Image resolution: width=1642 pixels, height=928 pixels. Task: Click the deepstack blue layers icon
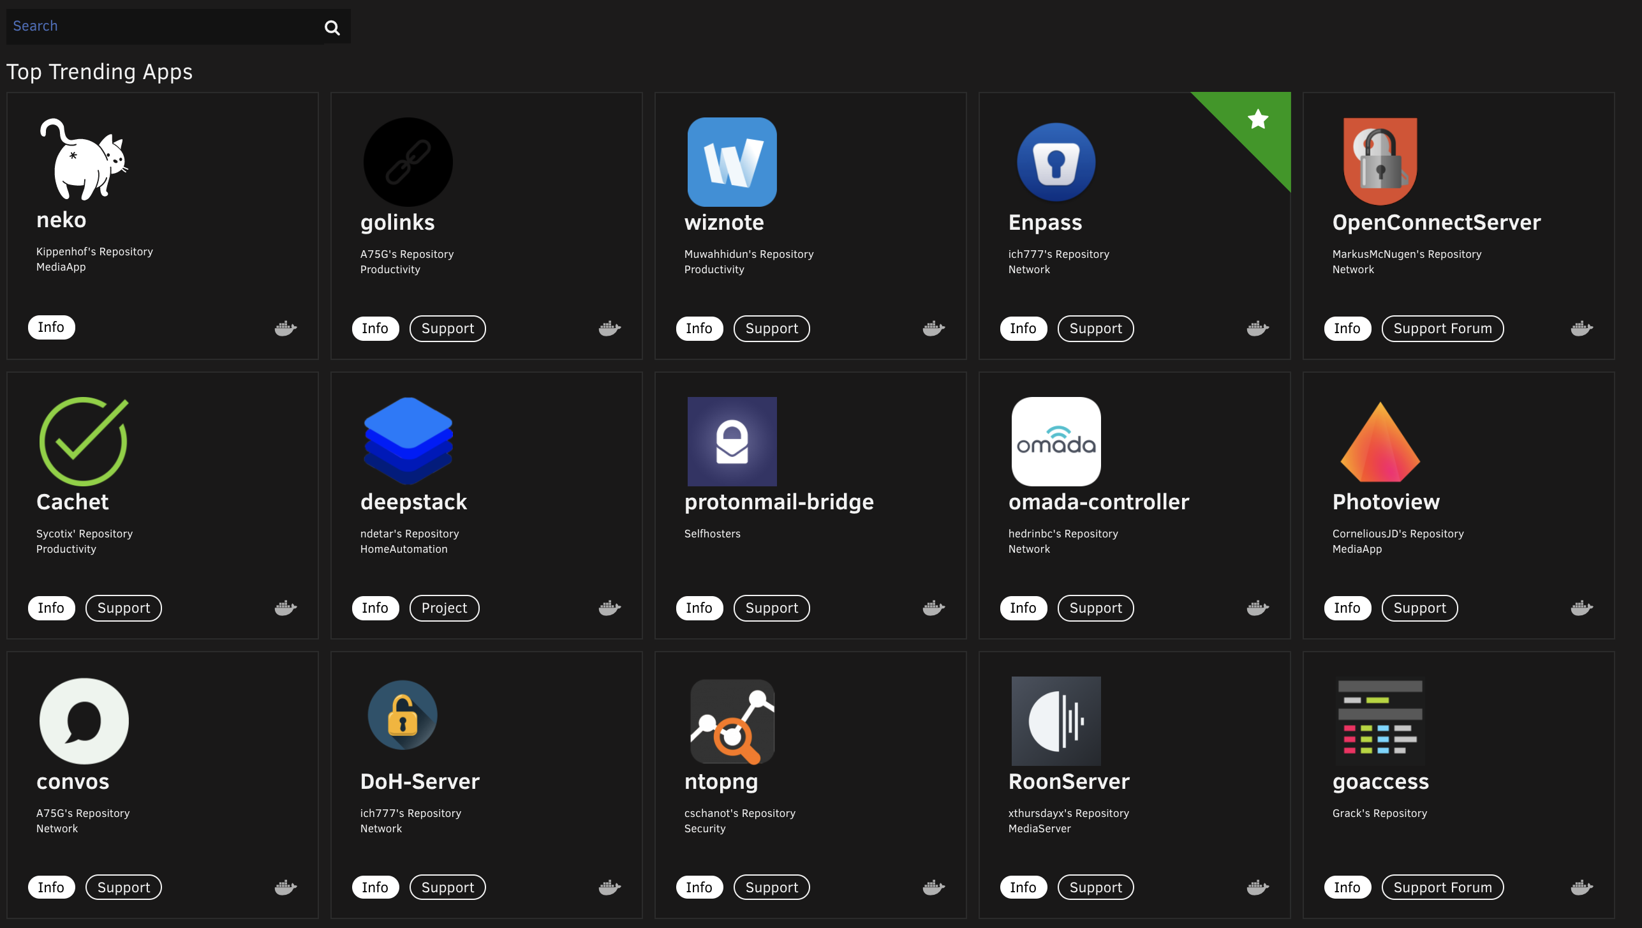[408, 442]
